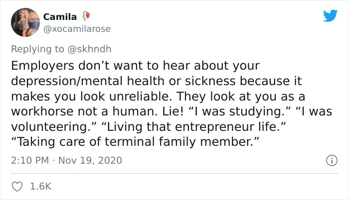Click the Nov 19, 2020 date
This screenshot has width=349, height=200.
tap(90, 160)
